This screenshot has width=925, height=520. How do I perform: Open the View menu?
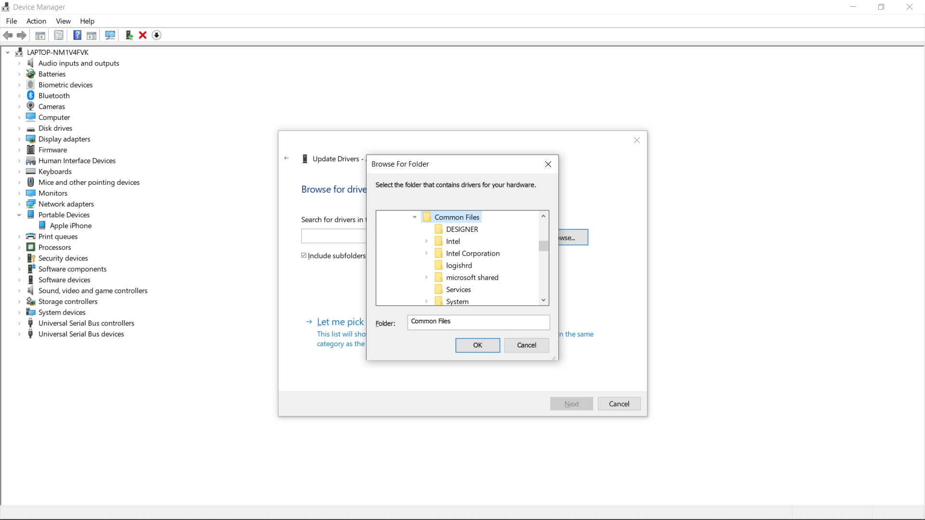coord(63,21)
